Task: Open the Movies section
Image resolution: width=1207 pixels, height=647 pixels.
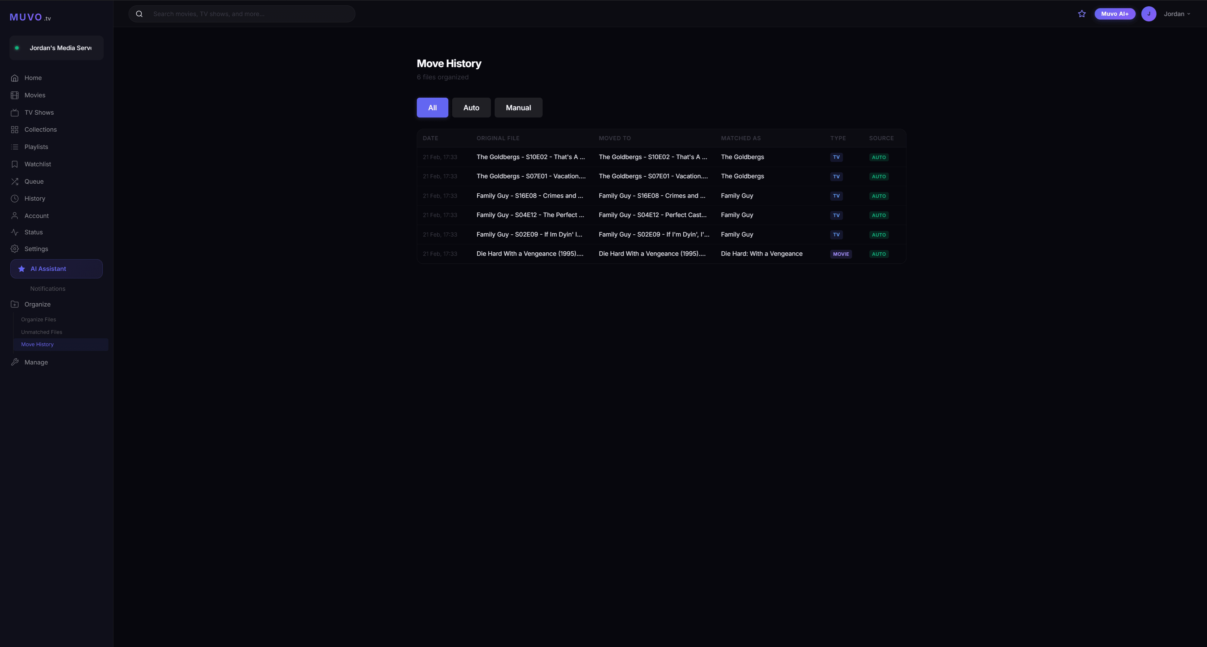Action: coord(35,94)
